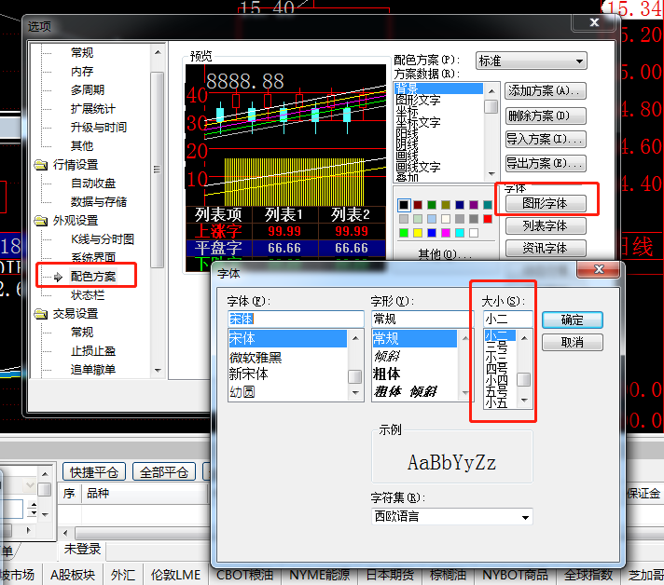Click the arrow icon beside 配色方案
664x585 pixels.
58,277
